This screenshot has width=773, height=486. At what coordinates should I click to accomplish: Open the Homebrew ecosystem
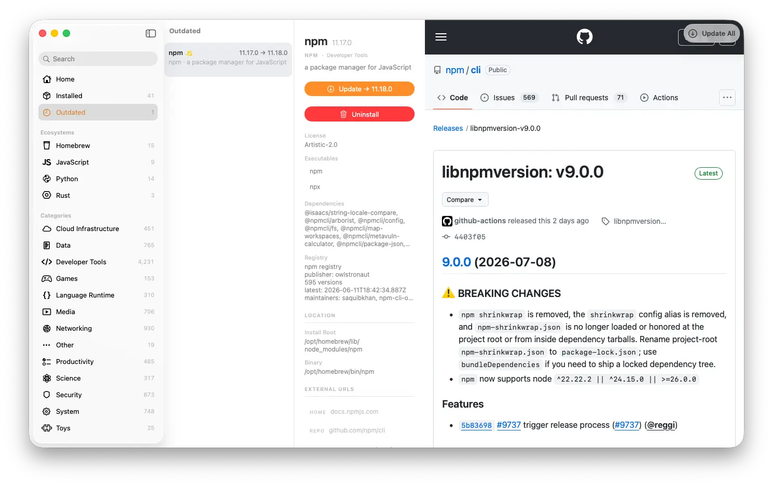(x=98, y=145)
